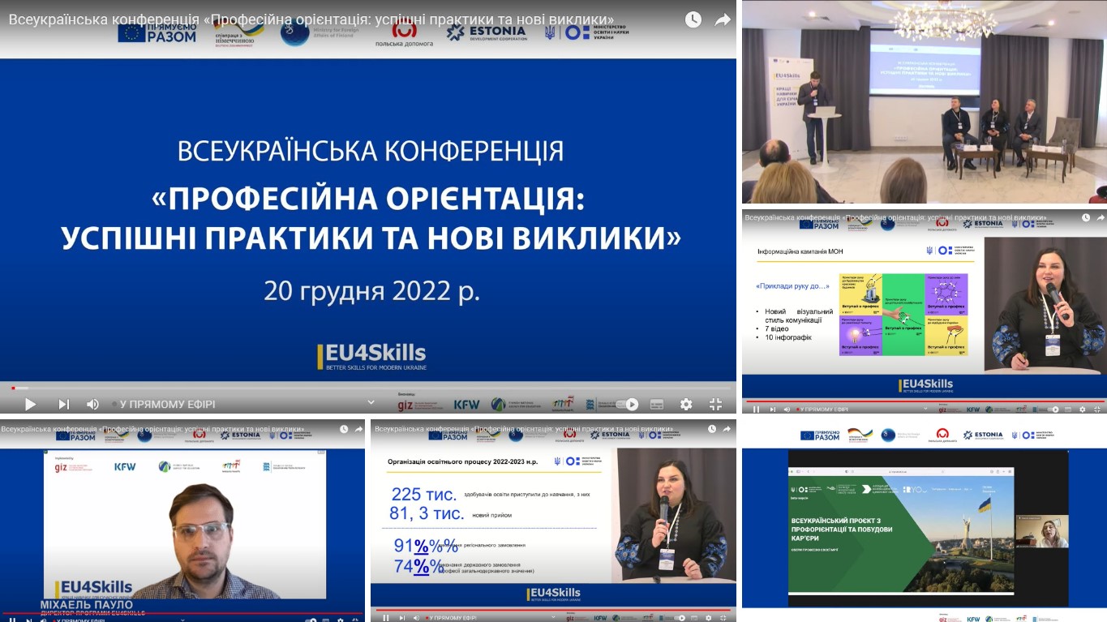Open settings in 225 тис. slide video
The height and width of the screenshot is (622, 1107).
tap(708, 618)
